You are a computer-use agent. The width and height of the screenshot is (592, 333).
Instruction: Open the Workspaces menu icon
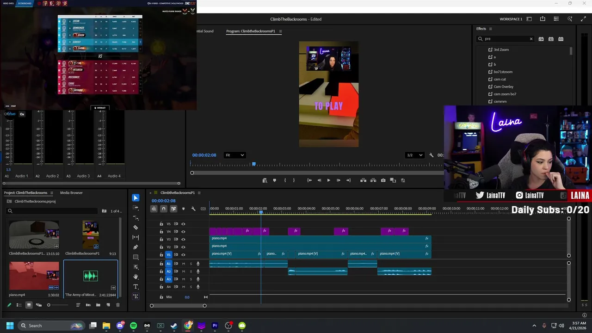point(529,19)
